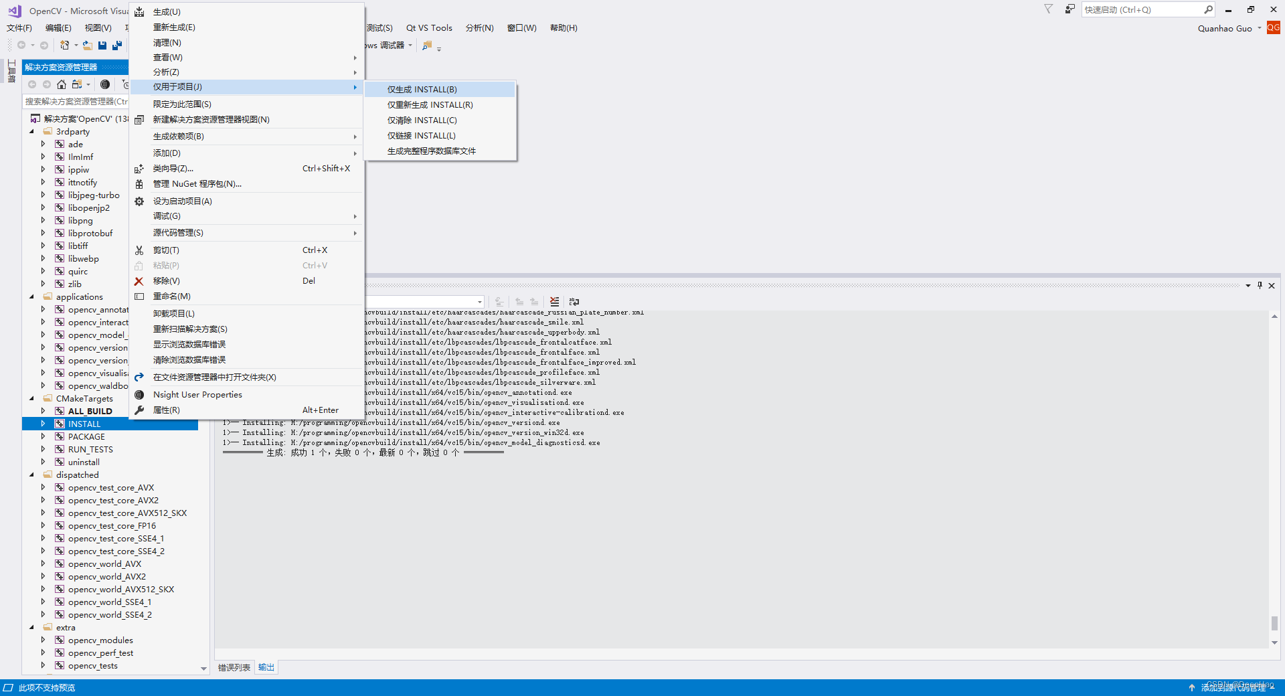Viewport: 1285px width, 696px height.
Task: Click Clean (清理) in context menu
Action: 246,43
